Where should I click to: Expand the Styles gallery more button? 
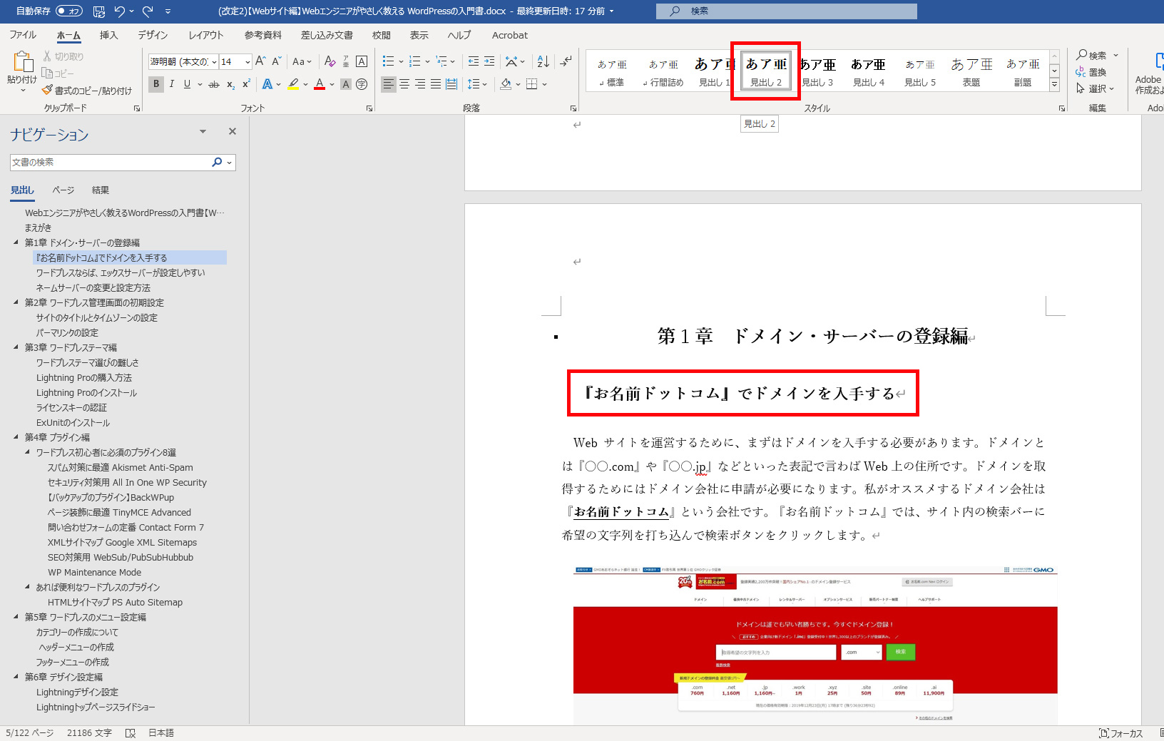[x=1054, y=85]
